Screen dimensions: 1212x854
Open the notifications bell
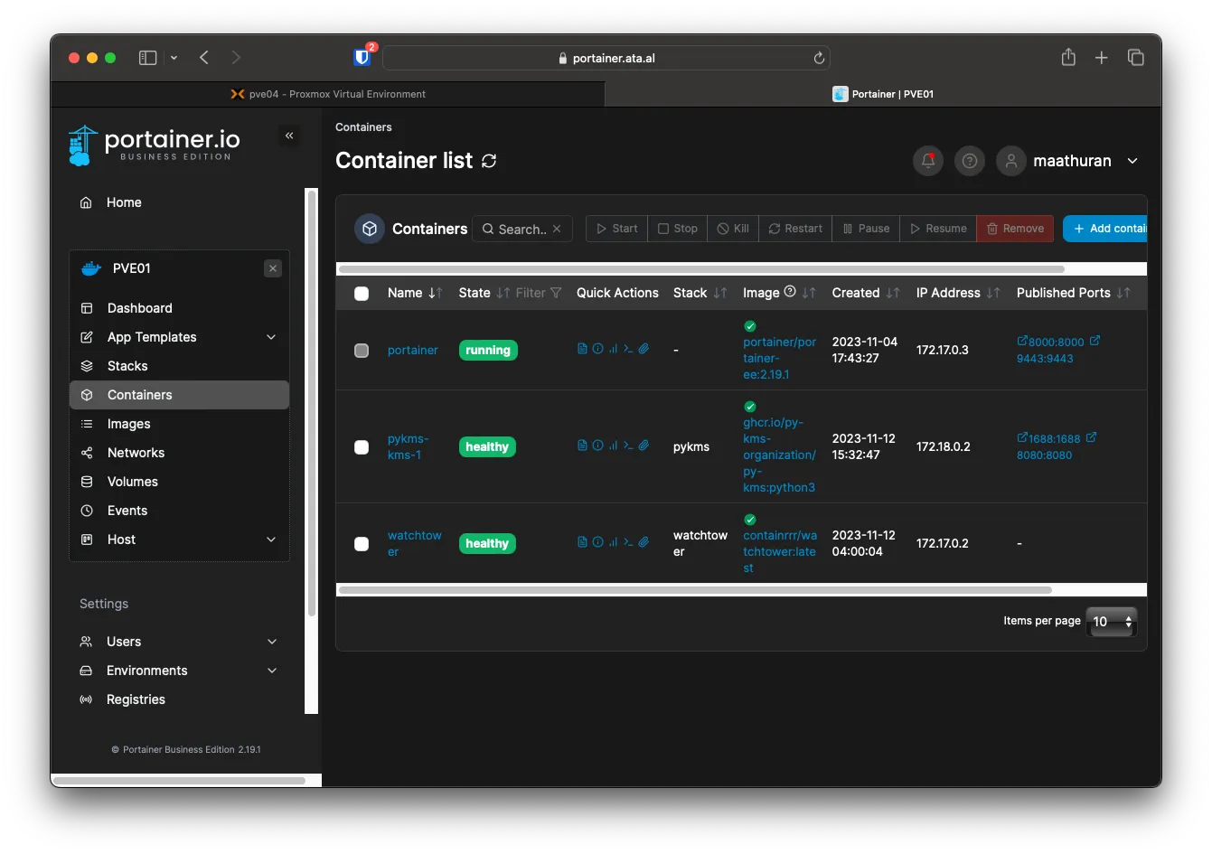(928, 161)
